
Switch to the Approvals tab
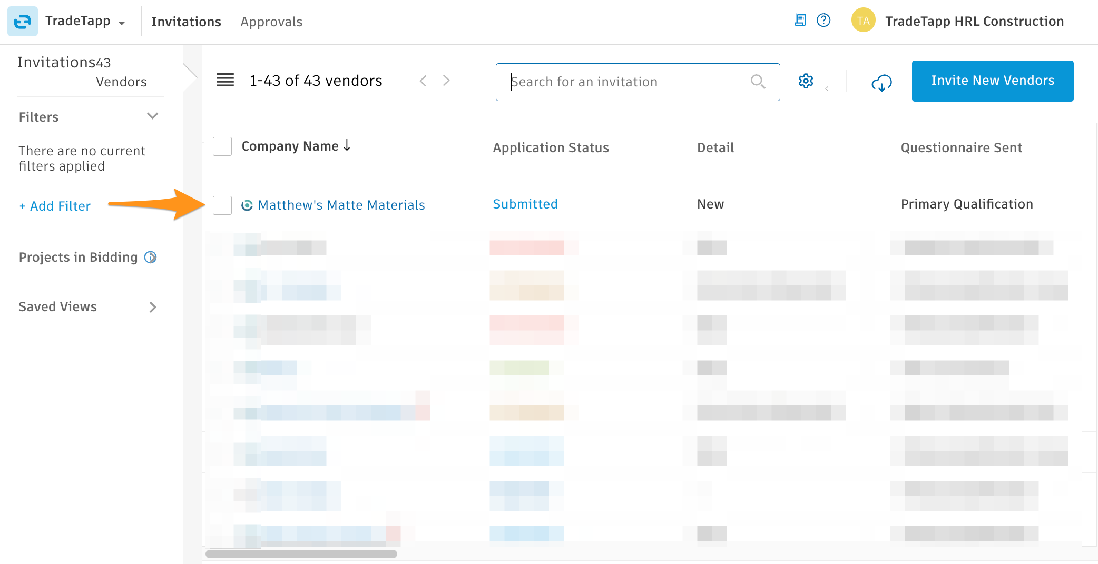tap(271, 22)
